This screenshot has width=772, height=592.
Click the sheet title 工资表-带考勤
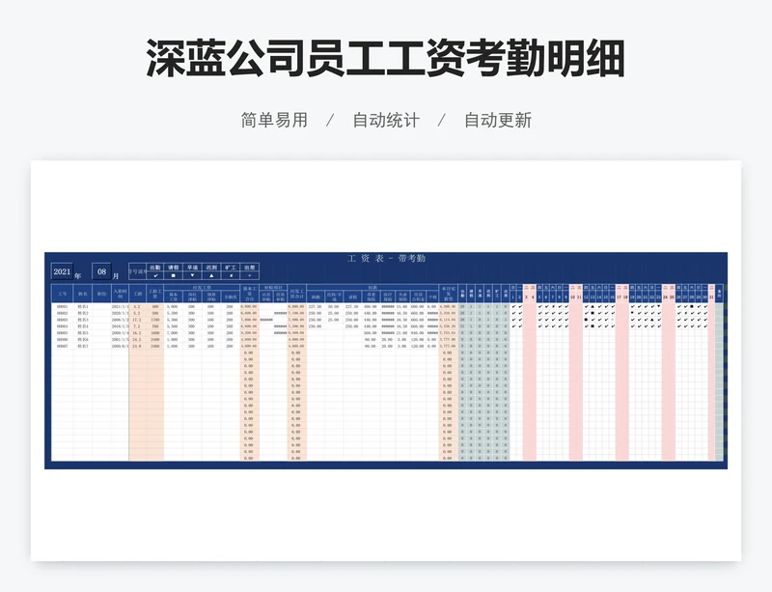point(386,258)
